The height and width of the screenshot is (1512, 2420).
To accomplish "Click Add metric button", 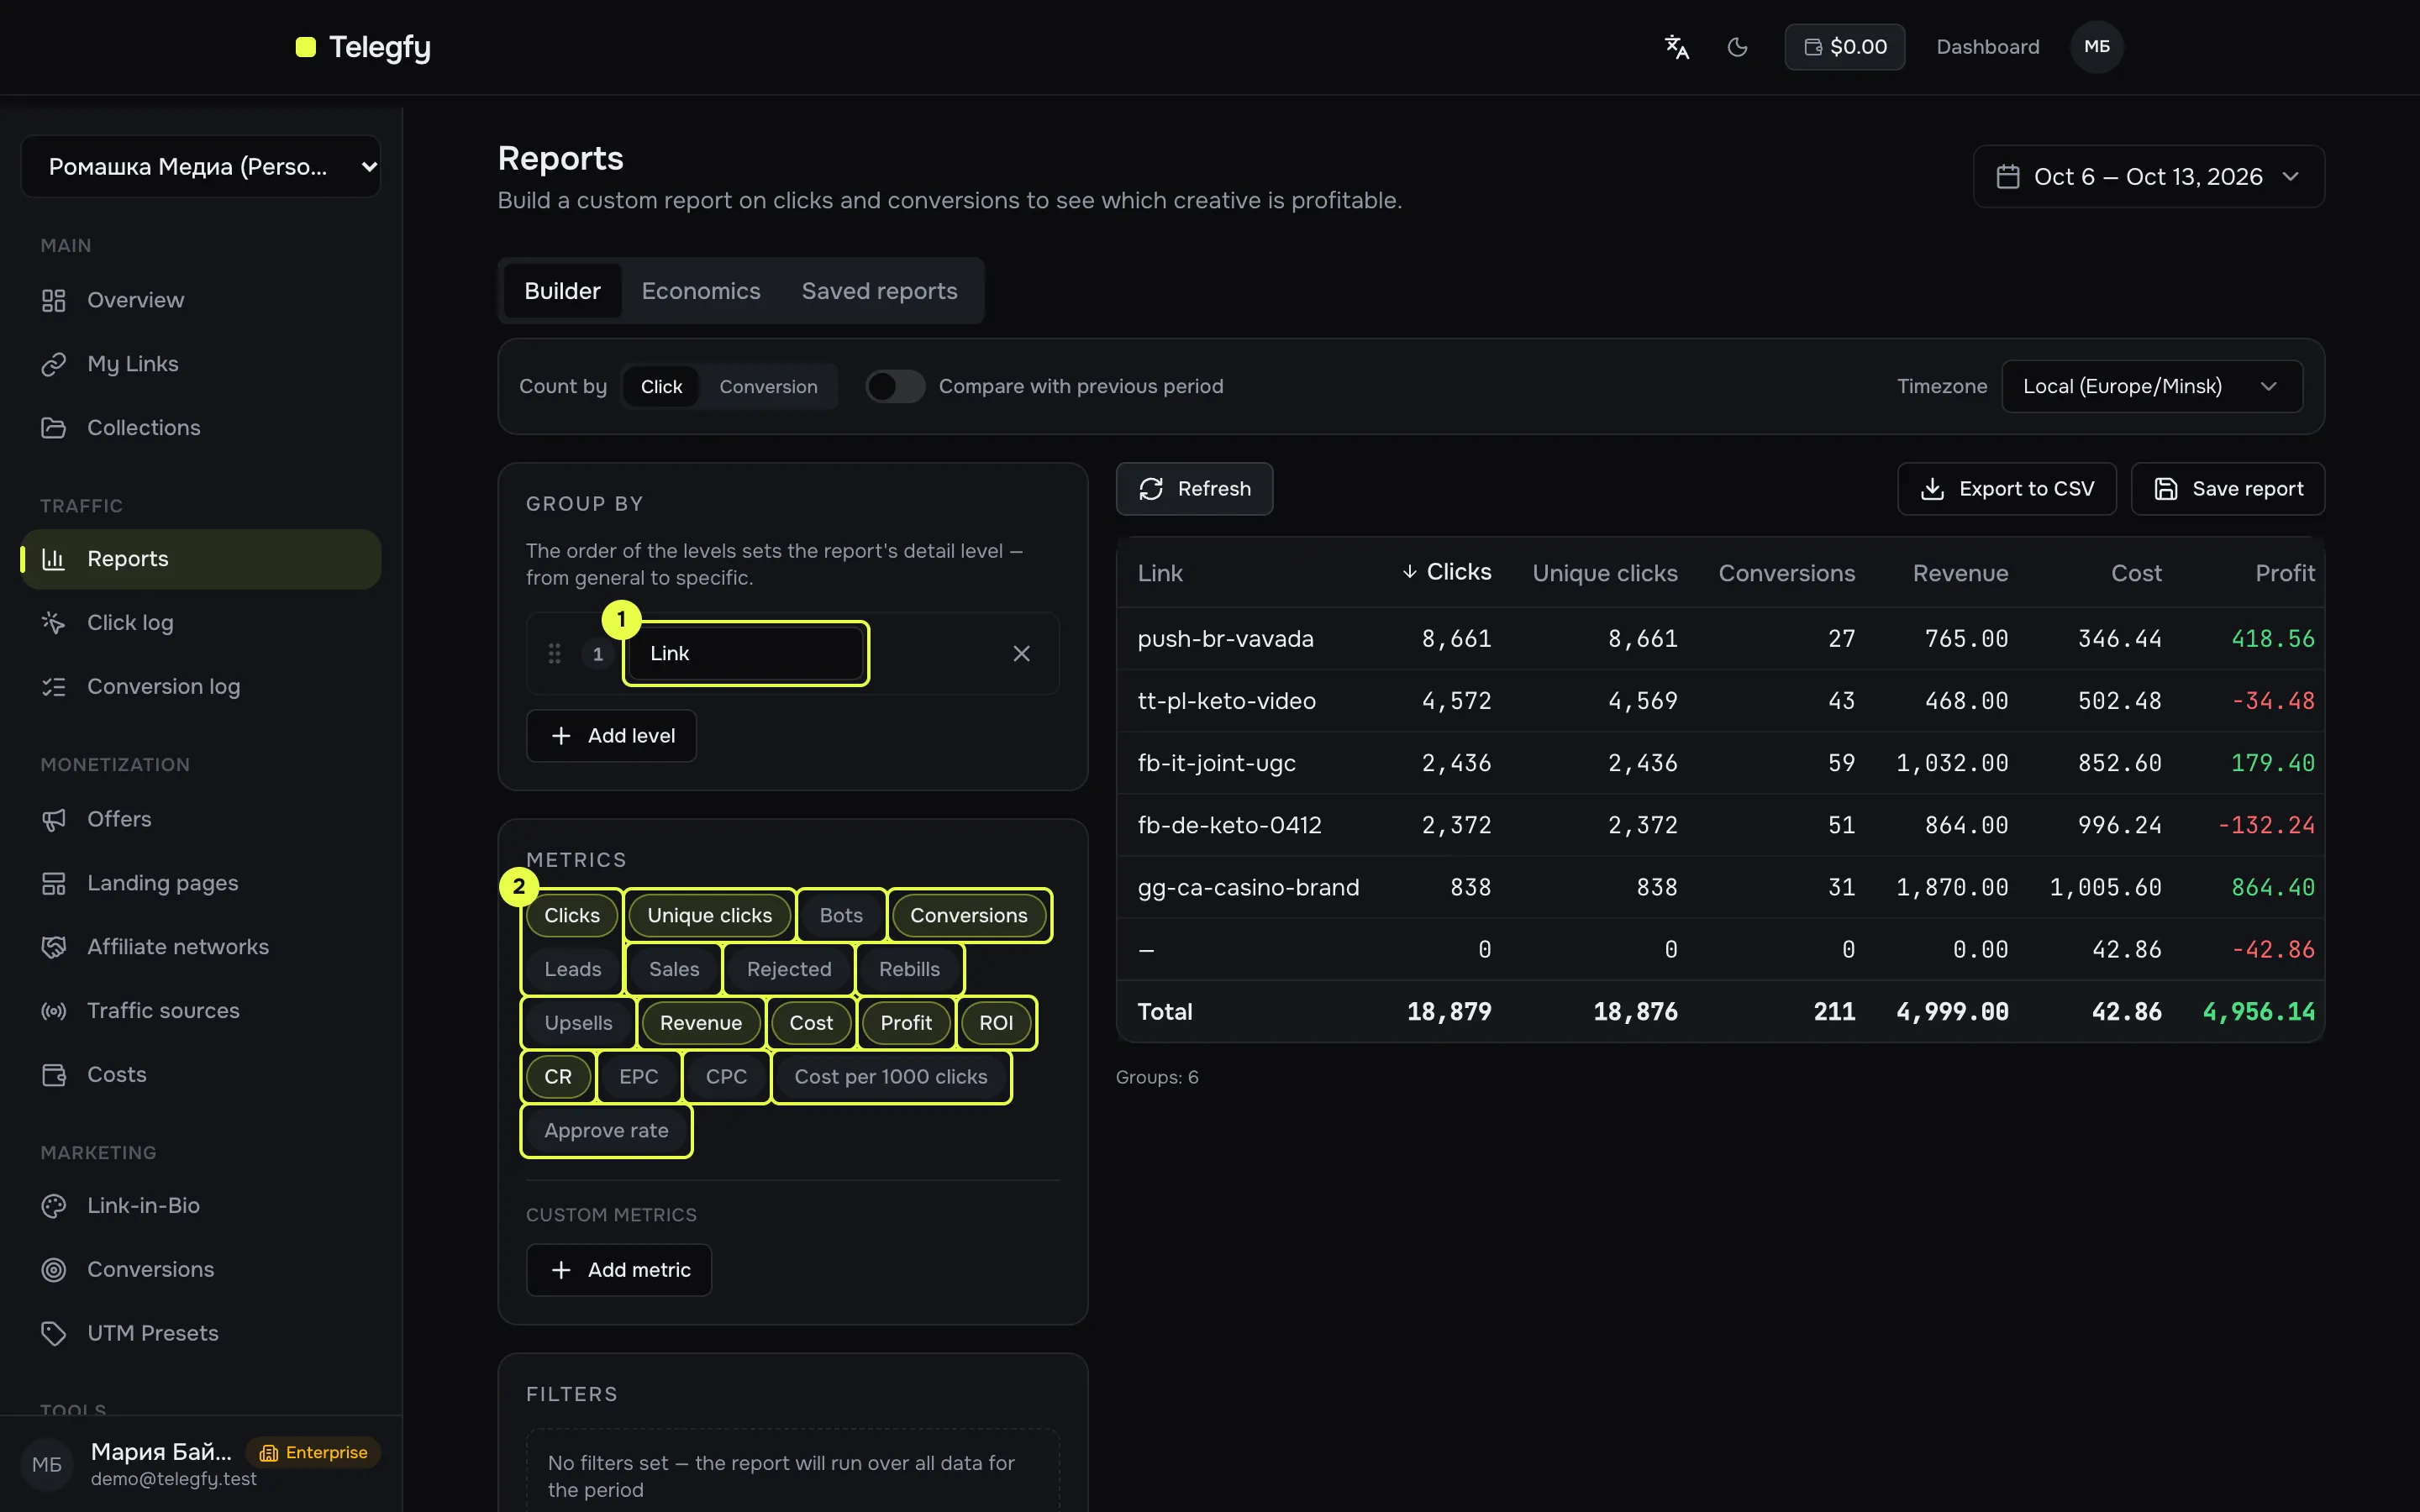I will coord(619,1270).
